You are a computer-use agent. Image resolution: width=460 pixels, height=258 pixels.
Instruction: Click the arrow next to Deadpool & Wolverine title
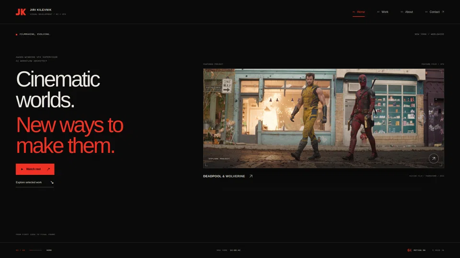tap(251, 176)
